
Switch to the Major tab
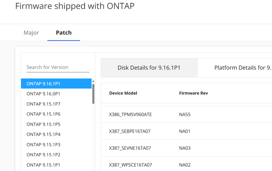[x=31, y=33]
